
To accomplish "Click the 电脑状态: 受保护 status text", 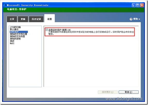I will click(x=17, y=9).
